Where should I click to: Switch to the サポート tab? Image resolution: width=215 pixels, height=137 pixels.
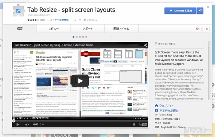87,29
